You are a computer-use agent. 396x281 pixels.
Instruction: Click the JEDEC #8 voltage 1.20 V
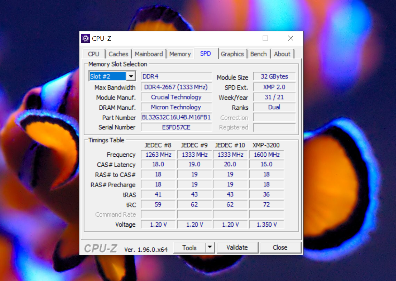[x=158, y=225]
